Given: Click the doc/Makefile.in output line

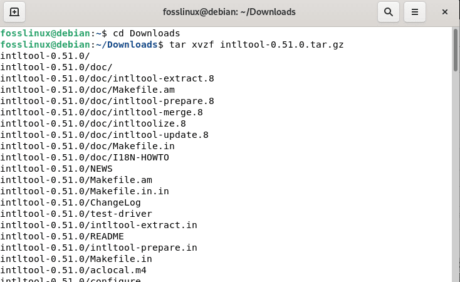Looking at the screenshot, I should pyautogui.click(x=87, y=146).
